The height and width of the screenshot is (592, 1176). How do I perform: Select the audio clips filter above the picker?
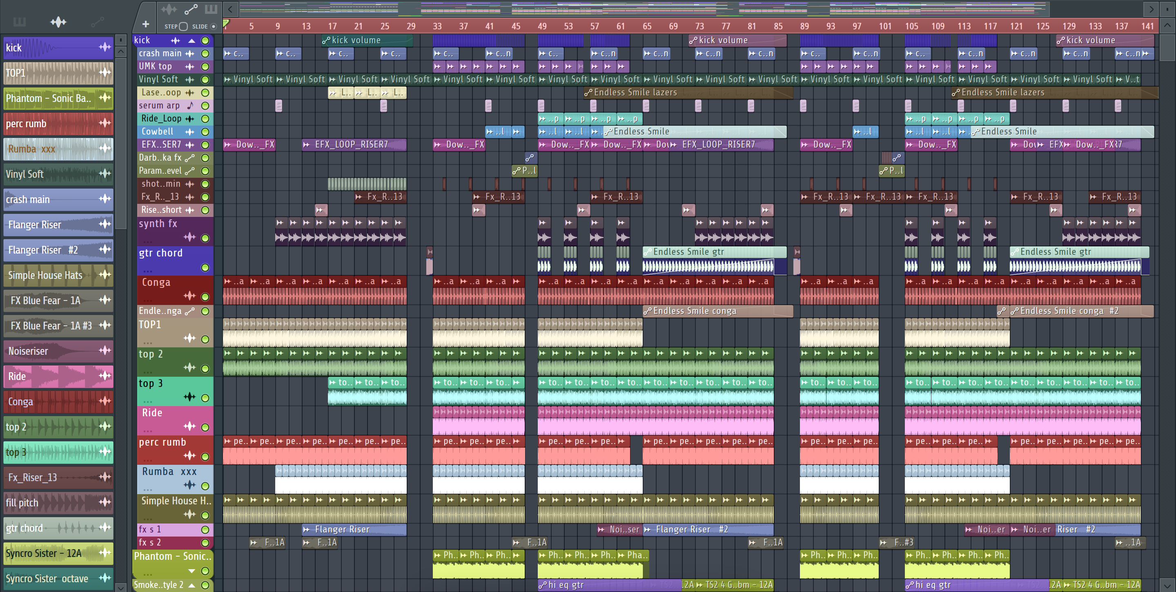(58, 22)
